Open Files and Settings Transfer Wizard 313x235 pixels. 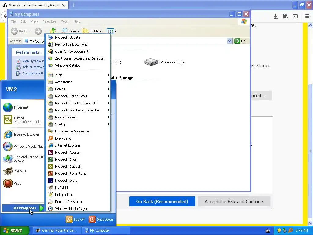[x=23, y=159]
